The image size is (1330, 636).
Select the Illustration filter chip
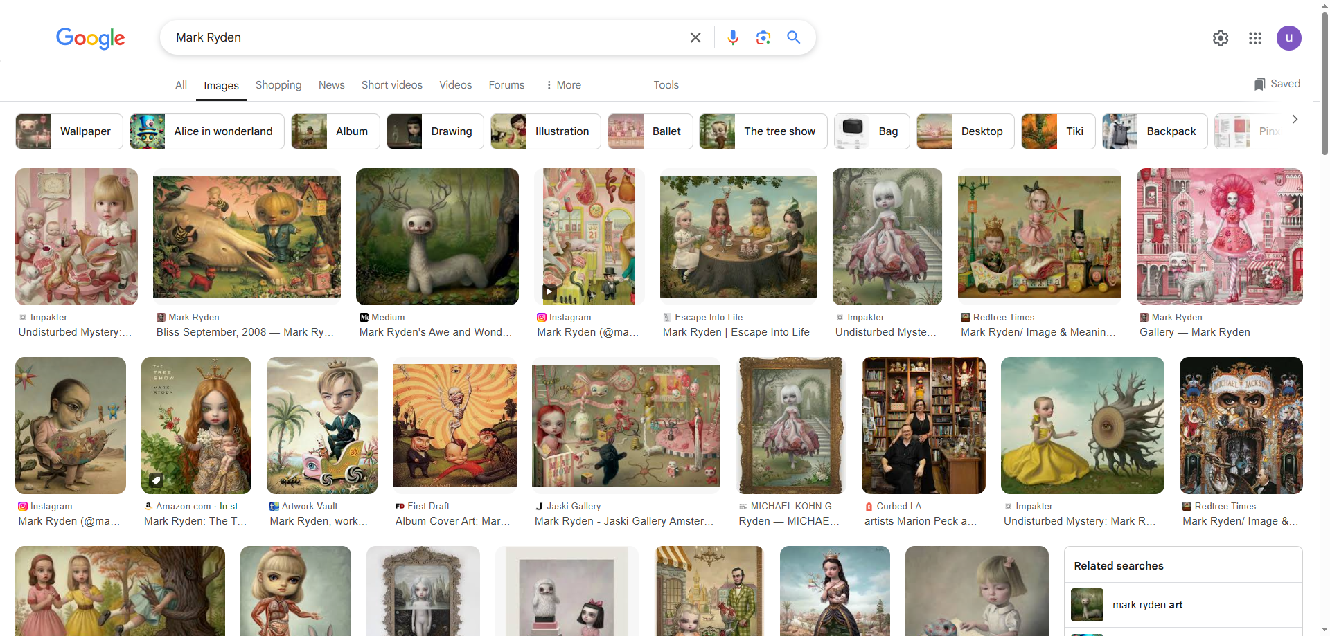tap(546, 131)
